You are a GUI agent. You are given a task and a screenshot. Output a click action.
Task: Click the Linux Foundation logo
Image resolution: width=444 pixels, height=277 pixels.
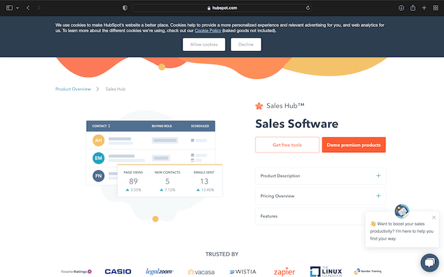coord(326,271)
